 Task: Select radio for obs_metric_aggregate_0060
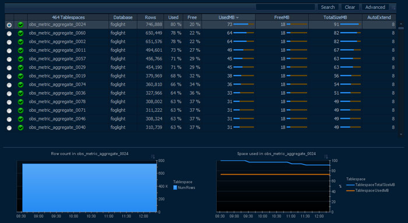(9, 34)
